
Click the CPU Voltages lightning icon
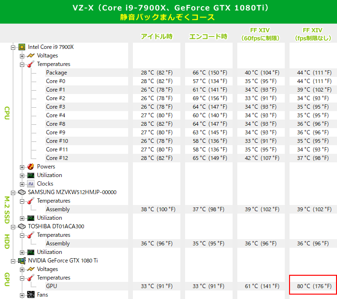coord(31,56)
